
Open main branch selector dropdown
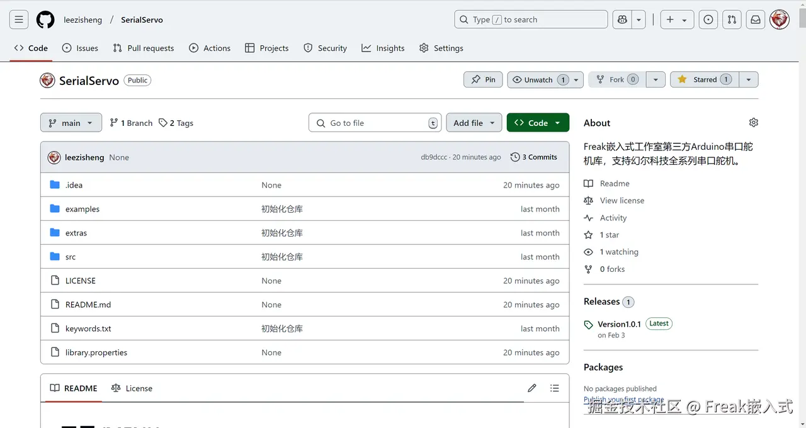pos(71,123)
